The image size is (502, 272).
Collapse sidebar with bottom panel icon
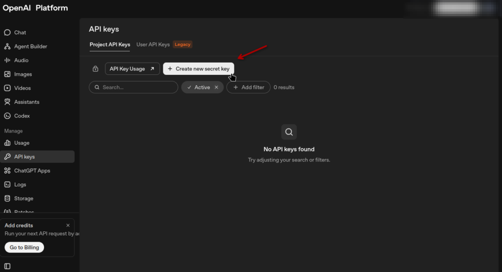[x=7, y=266]
